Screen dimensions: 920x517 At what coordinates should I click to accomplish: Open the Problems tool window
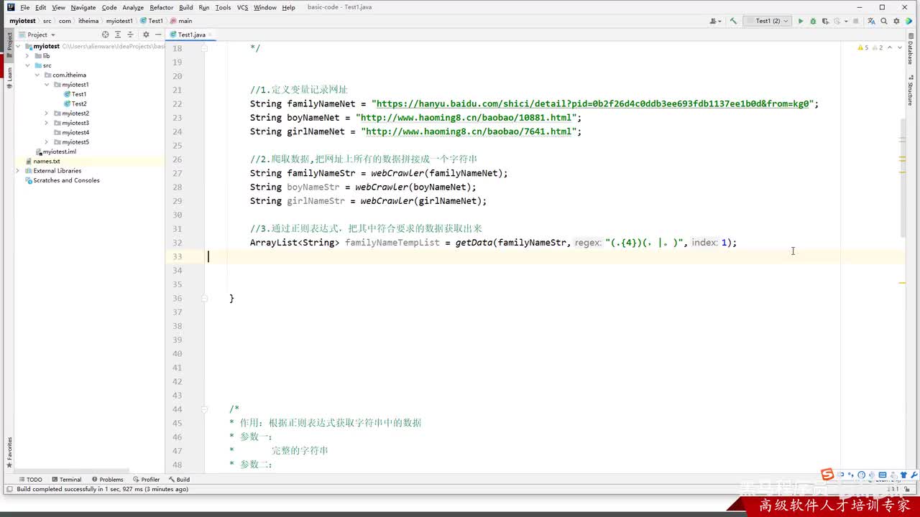[107, 480]
